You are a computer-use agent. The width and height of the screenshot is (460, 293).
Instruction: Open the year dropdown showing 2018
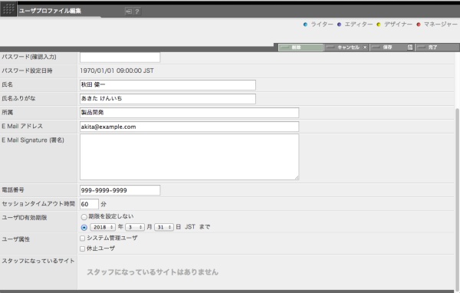(x=103, y=227)
